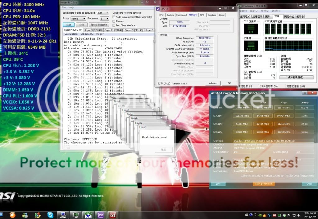Click Close in the AIDA64 benchmark window

[309, 184]
